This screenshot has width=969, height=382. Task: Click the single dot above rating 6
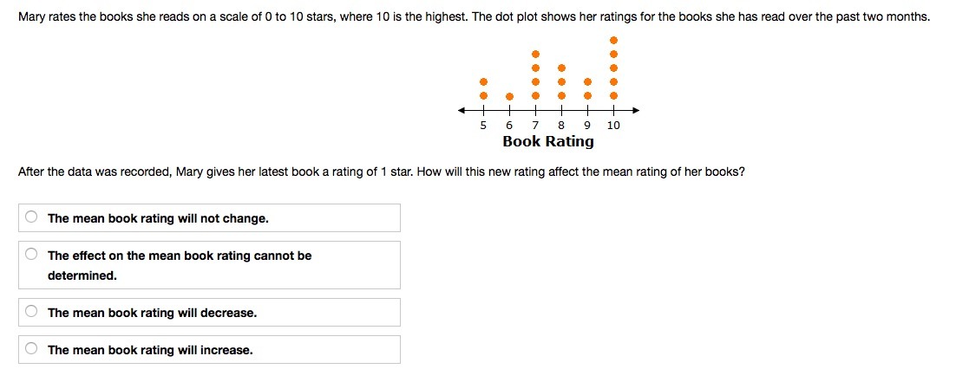(509, 96)
